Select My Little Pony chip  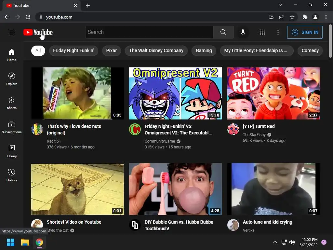257,50
